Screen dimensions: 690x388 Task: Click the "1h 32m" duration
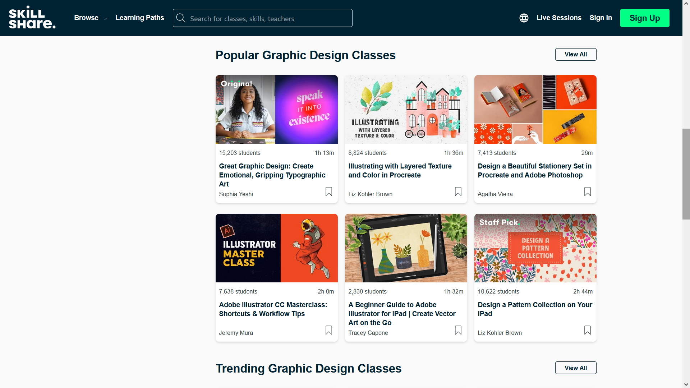pos(454,291)
